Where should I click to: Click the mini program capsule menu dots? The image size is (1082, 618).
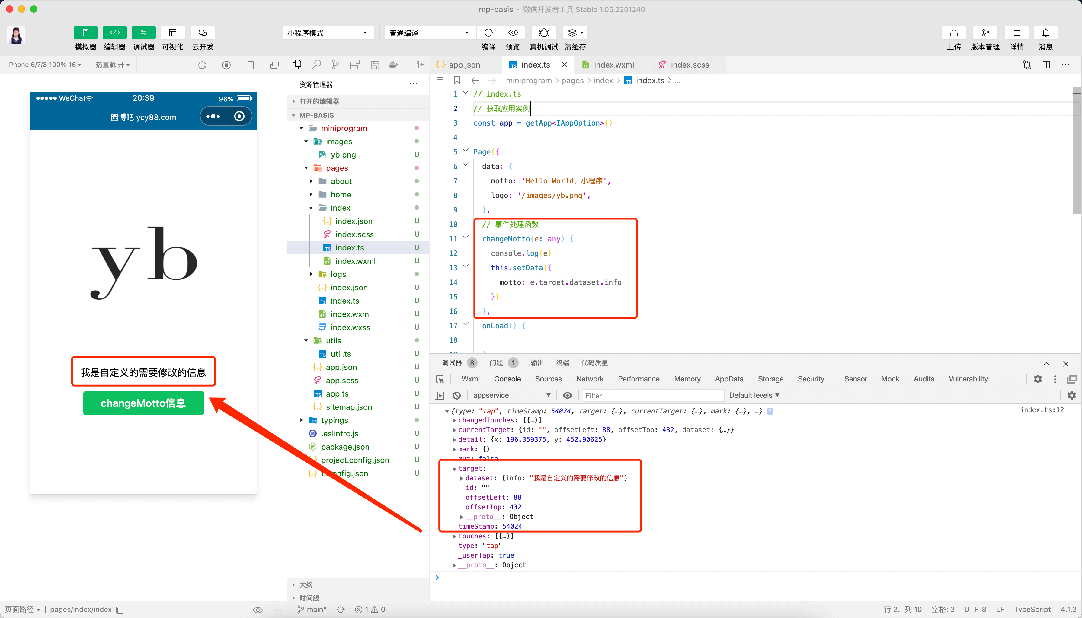pos(213,116)
